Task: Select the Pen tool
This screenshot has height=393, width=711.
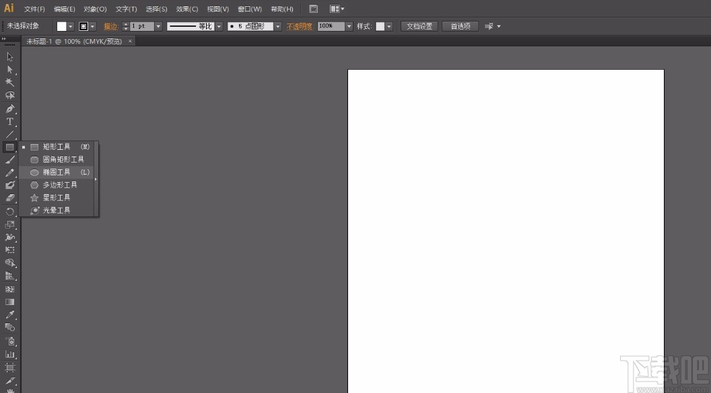Action: pos(10,109)
